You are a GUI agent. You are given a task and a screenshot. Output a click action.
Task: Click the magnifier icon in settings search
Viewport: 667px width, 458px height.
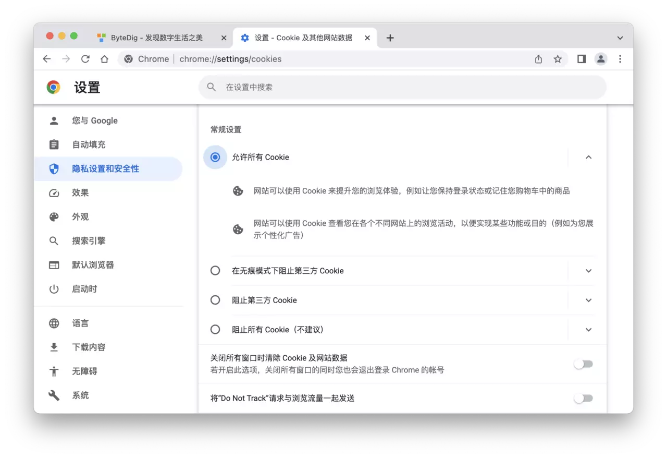[x=211, y=87]
